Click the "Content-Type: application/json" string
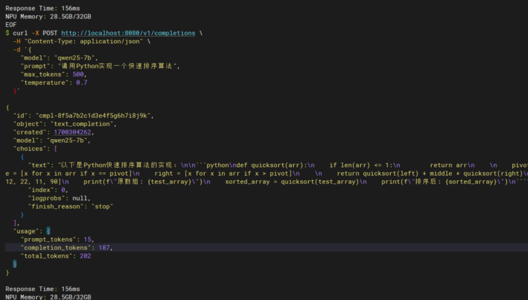This screenshot has width=528, height=300. [x=84, y=41]
